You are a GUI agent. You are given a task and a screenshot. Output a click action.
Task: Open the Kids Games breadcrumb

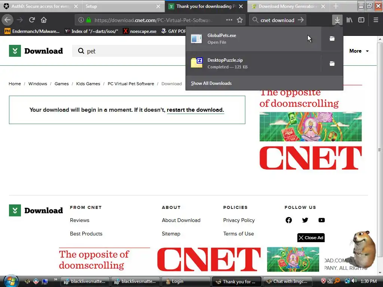[x=88, y=83]
